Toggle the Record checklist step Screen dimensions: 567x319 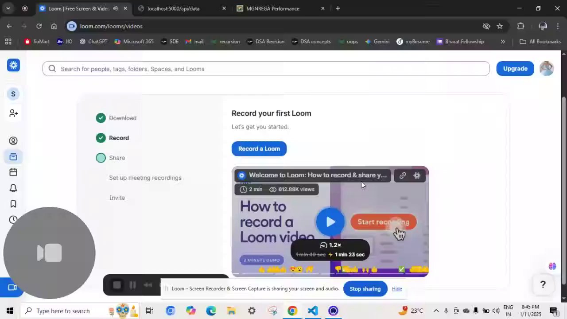click(x=101, y=138)
